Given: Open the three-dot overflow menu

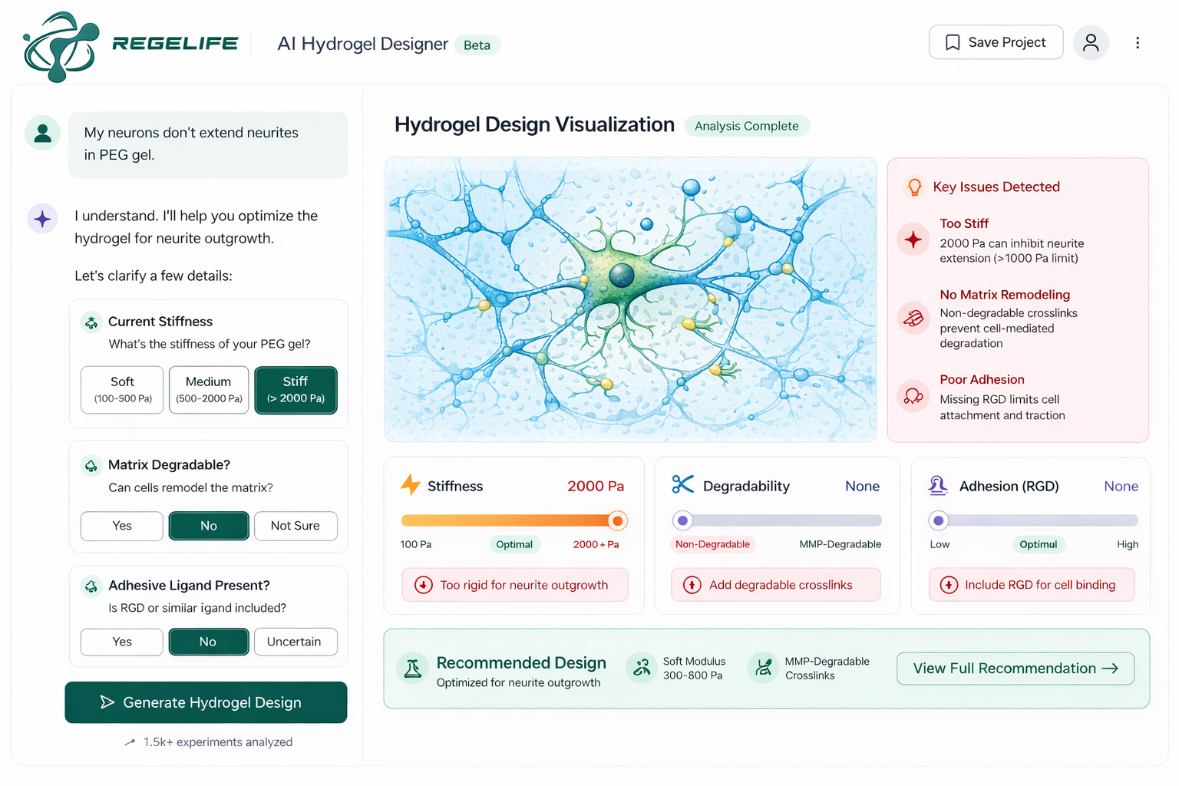Looking at the screenshot, I should 1138,43.
